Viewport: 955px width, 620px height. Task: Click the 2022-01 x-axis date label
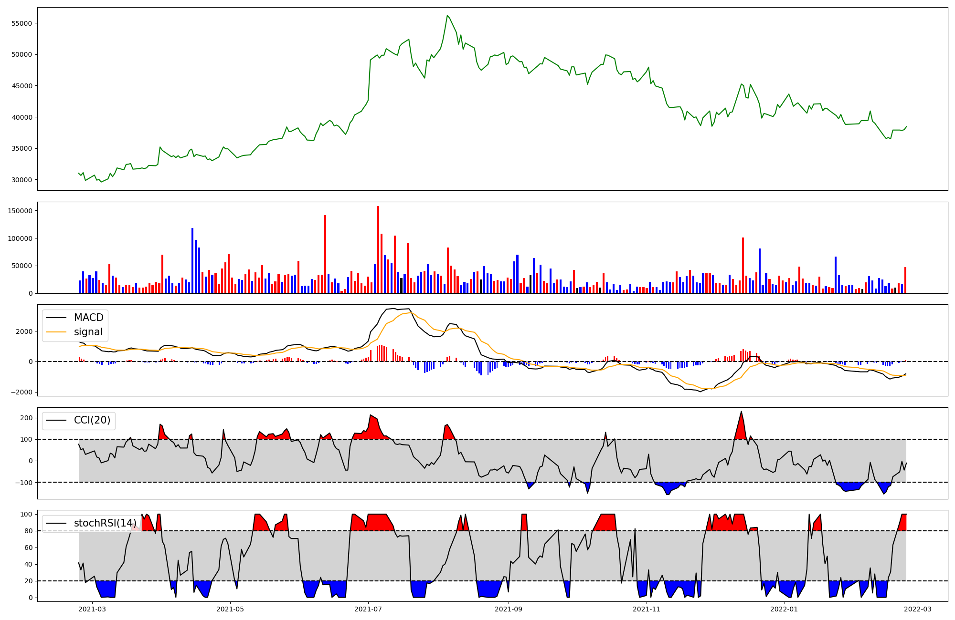[x=784, y=609]
